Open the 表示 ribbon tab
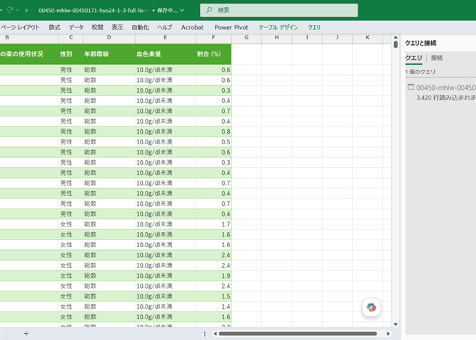 click(117, 27)
